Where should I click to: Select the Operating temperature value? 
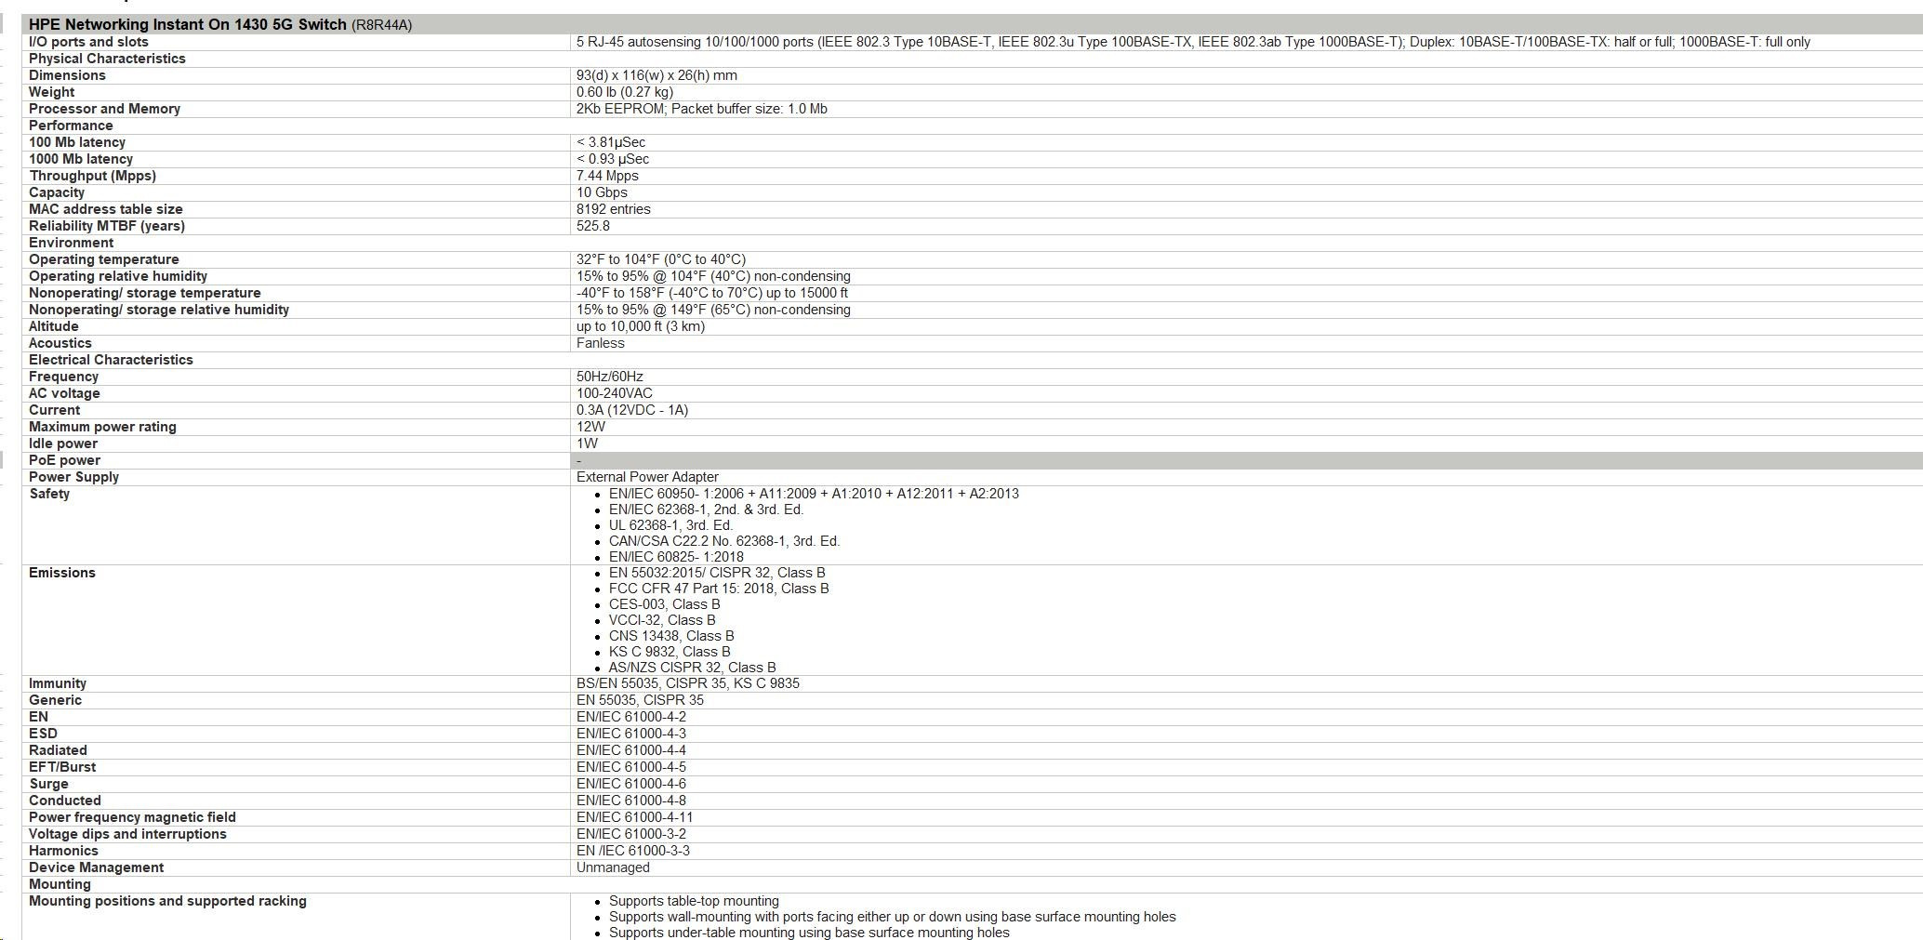pos(660,259)
